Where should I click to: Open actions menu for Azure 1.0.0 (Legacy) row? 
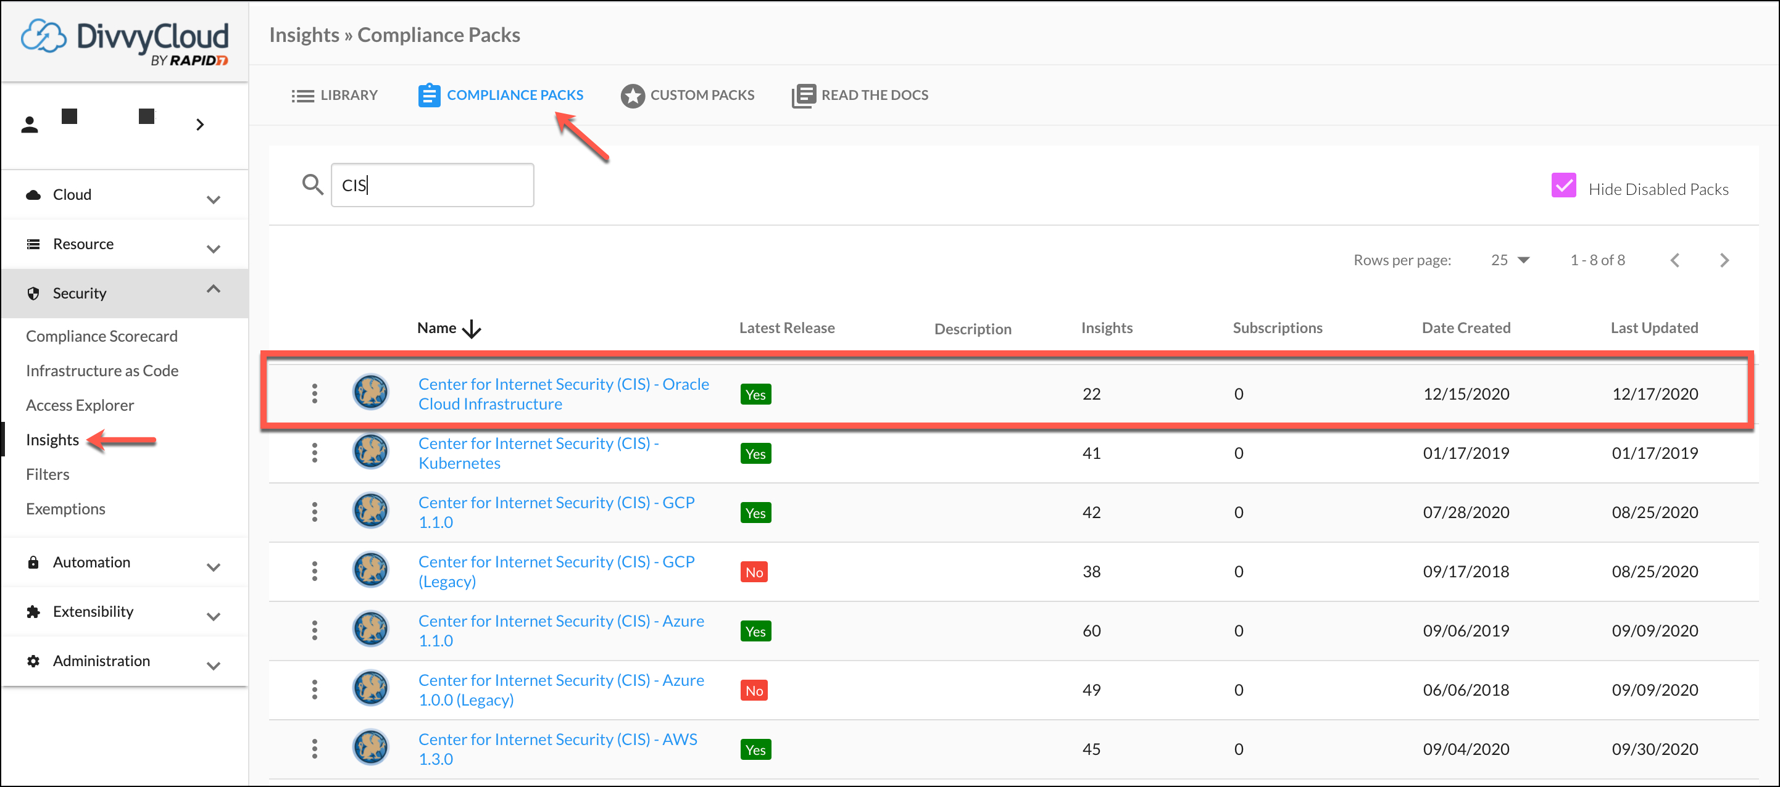(x=314, y=690)
